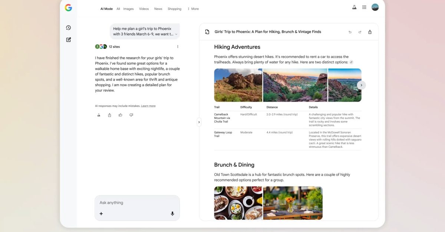Open the More search categories dropdown

(x=193, y=8)
